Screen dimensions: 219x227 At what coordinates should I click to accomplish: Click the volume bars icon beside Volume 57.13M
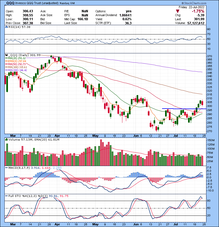pos(6,139)
